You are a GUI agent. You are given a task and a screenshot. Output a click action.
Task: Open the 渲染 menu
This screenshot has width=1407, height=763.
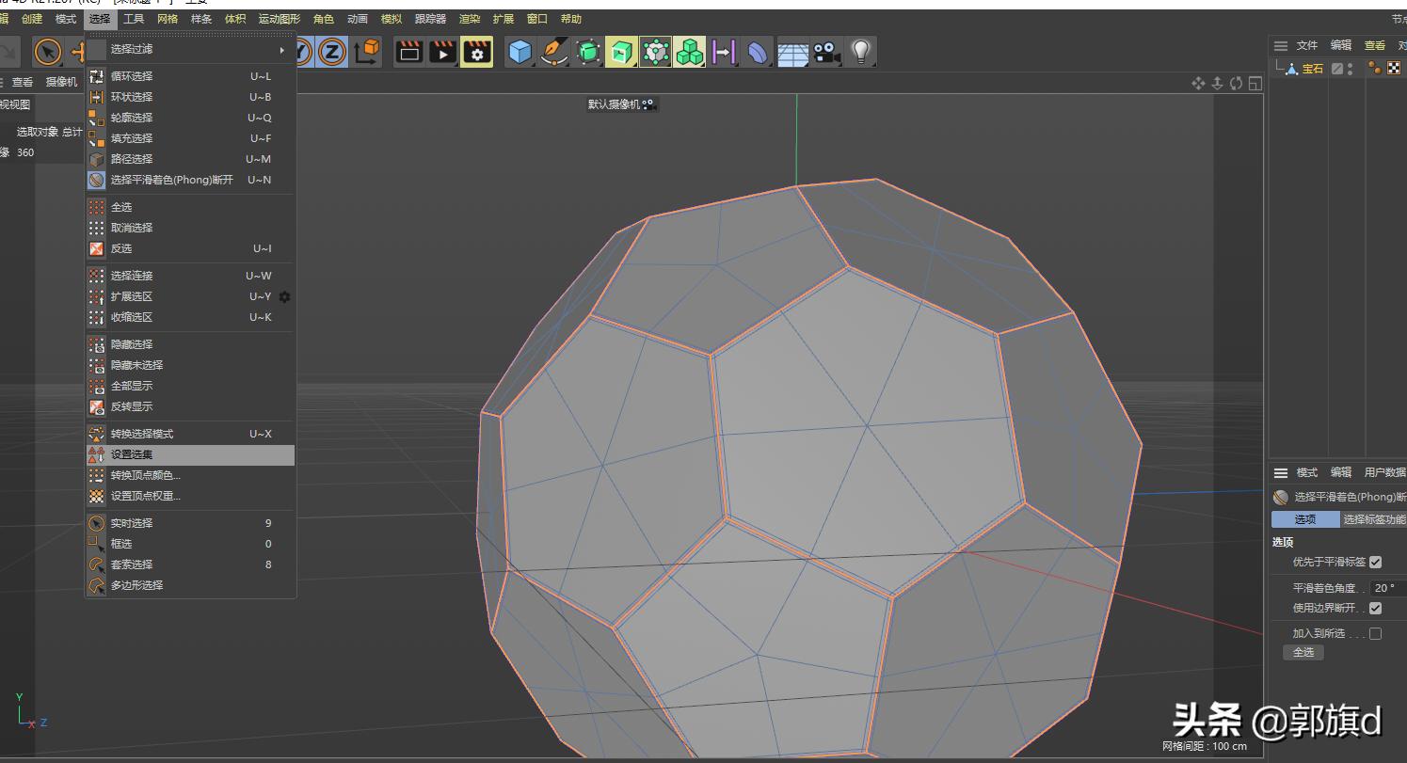pos(469,18)
